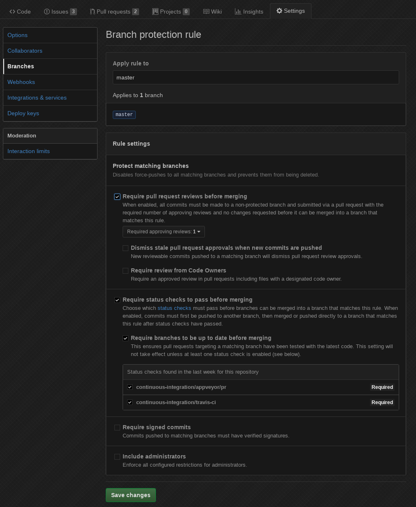Switch to the Webhooks section
416x507 pixels.
click(21, 82)
